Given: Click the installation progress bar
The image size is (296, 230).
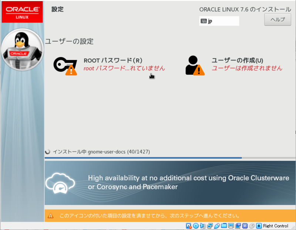Looking at the screenshot, I should click(x=170, y=158).
